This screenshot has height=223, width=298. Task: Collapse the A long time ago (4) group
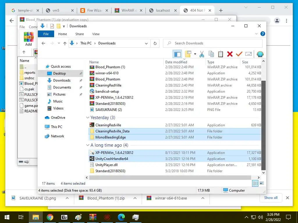click(88, 145)
